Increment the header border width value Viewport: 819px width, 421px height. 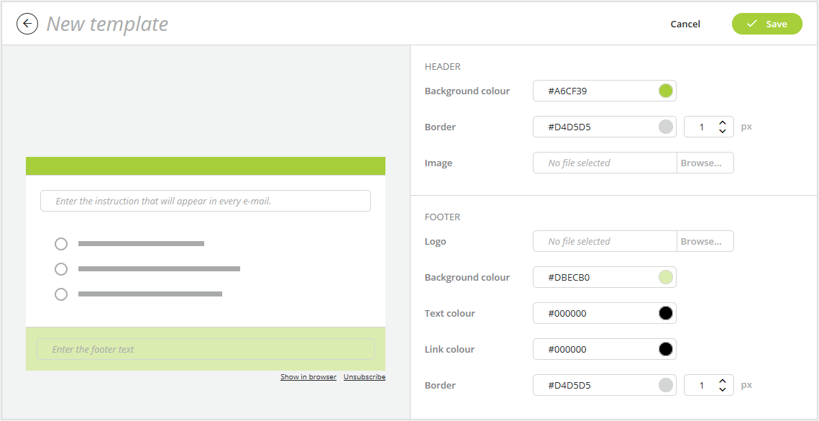pos(723,122)
